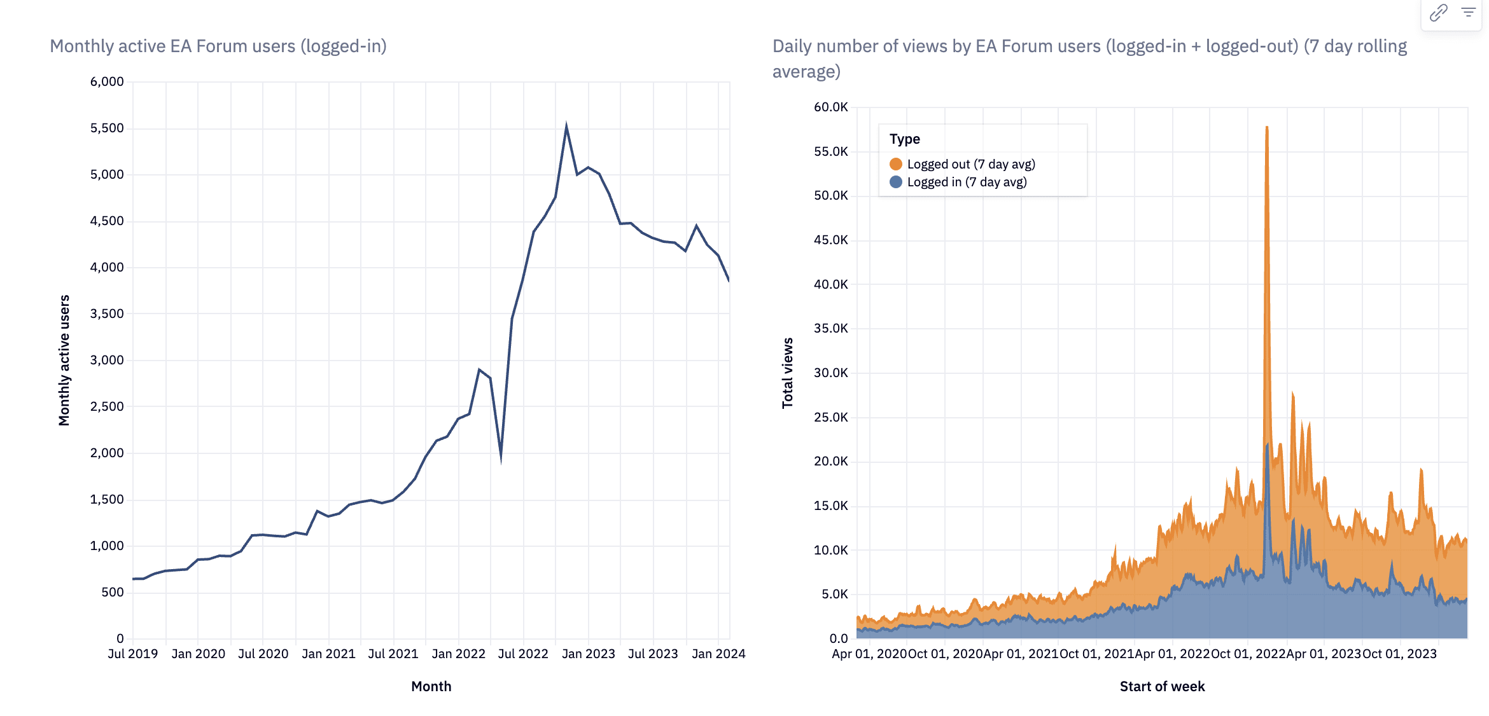This screenshot has height=716, width=1489.
Task: Click the 6,000 y-axis tick label
Action: (x=107, y=81)
